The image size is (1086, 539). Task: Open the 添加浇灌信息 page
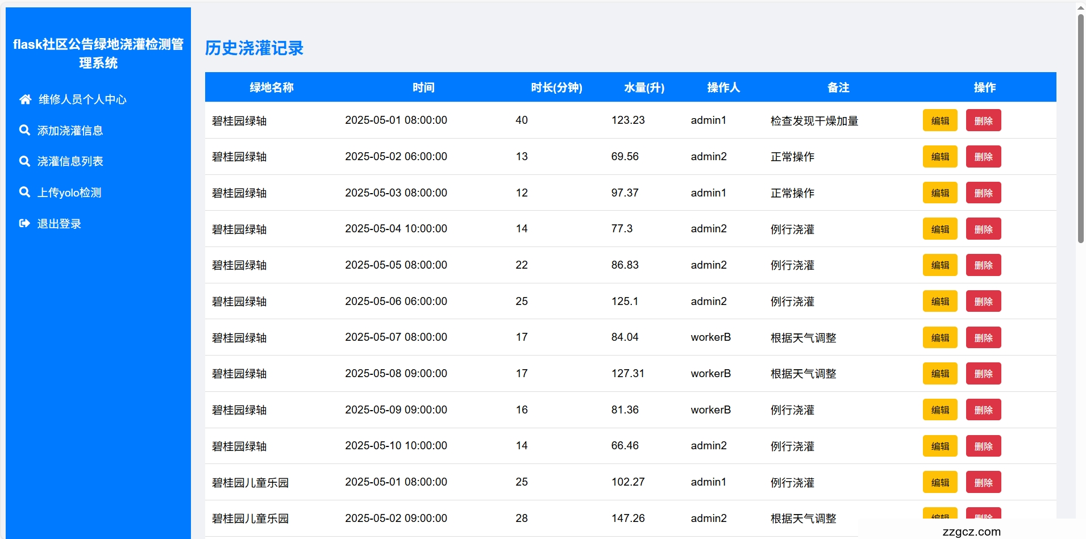tap(70, 131)
